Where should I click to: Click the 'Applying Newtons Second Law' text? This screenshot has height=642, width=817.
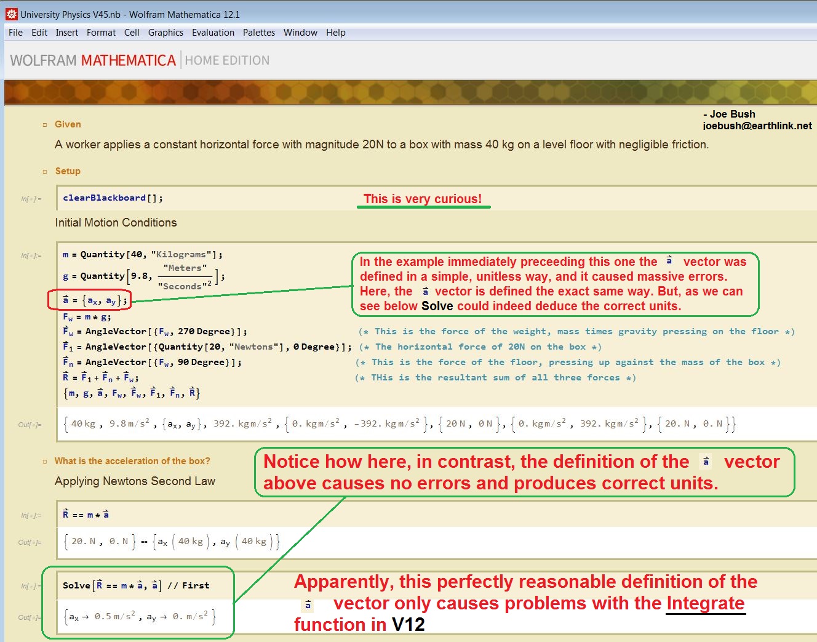click(135, 481)
